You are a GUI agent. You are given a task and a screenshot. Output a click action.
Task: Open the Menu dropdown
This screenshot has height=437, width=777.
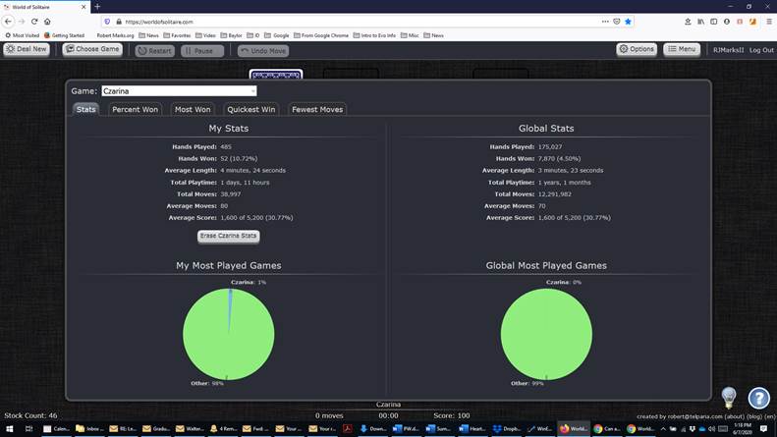(x=683, y=49)
